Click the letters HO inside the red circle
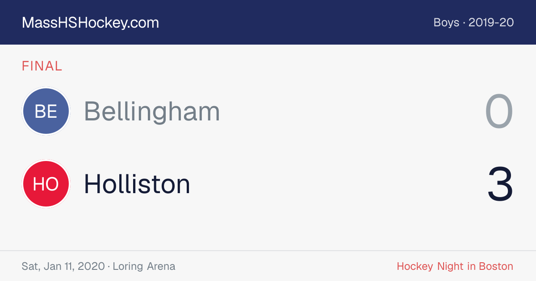This screenshot has height=281, width=536. (46, 184)
